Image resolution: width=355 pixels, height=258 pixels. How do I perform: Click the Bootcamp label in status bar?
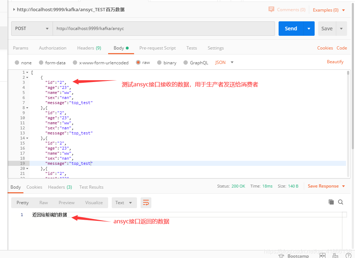[x=298, y=256]
